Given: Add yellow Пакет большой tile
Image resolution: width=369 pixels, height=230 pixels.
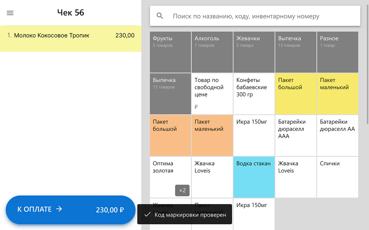Looking at the screenshot, I should (296, 94).
